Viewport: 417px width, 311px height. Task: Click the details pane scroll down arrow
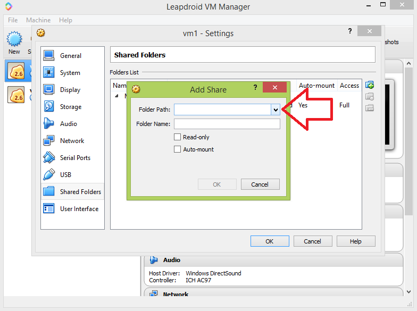point(408,291)
